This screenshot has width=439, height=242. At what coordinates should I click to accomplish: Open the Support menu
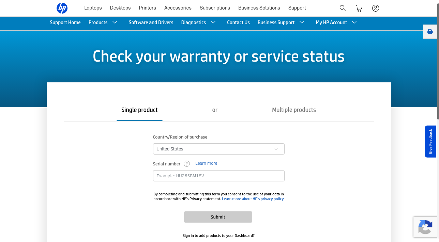[x=297, y=8]
